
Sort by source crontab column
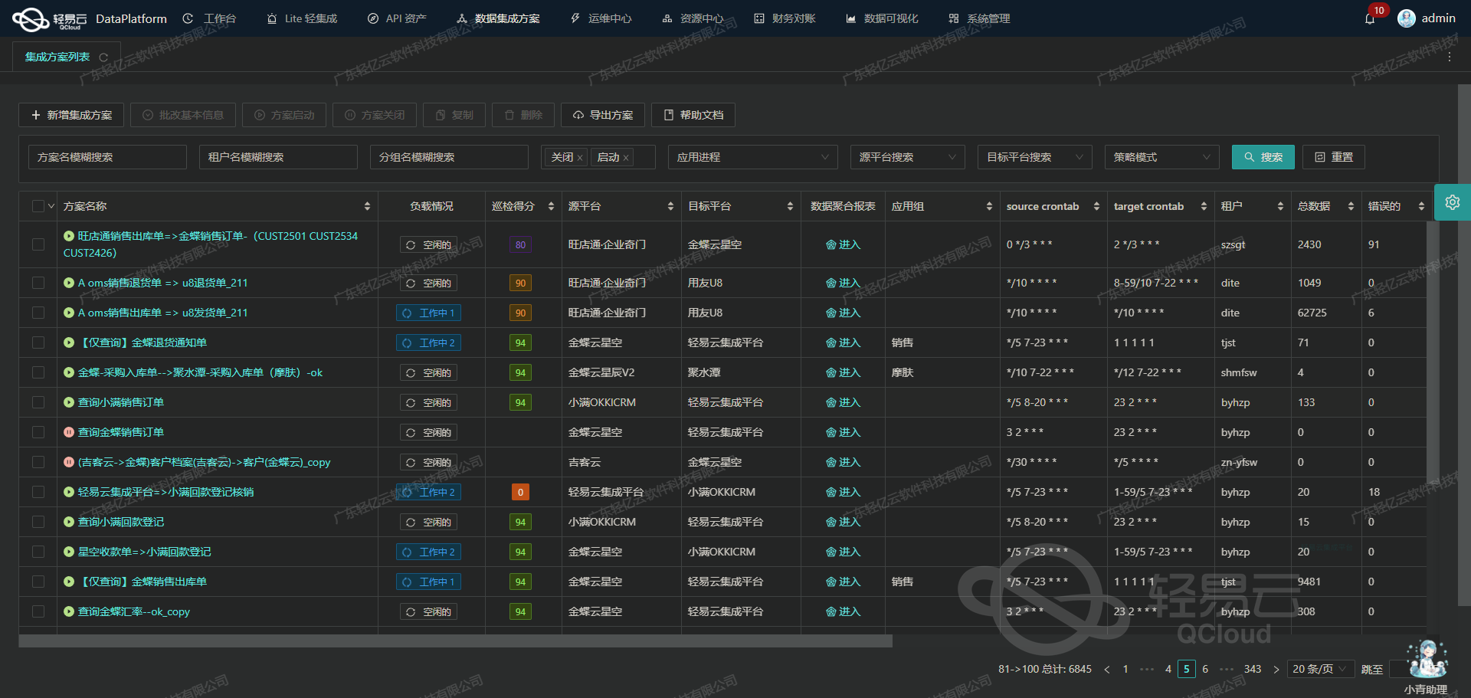click(1096, 206)
